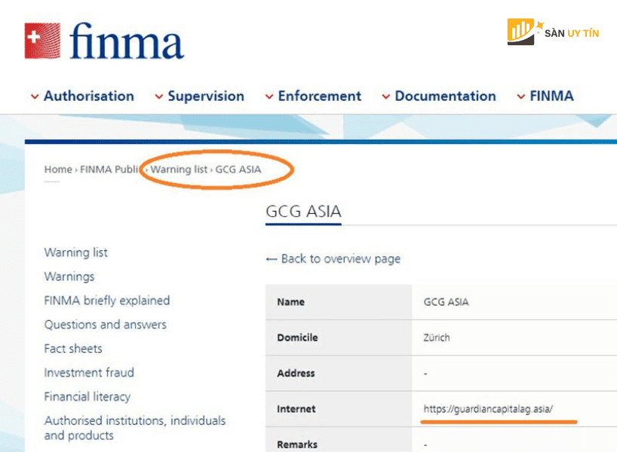Select the Zürich domicile value
Image resolution: width=617 pixels, height=452 pixels.
point(437,337)
